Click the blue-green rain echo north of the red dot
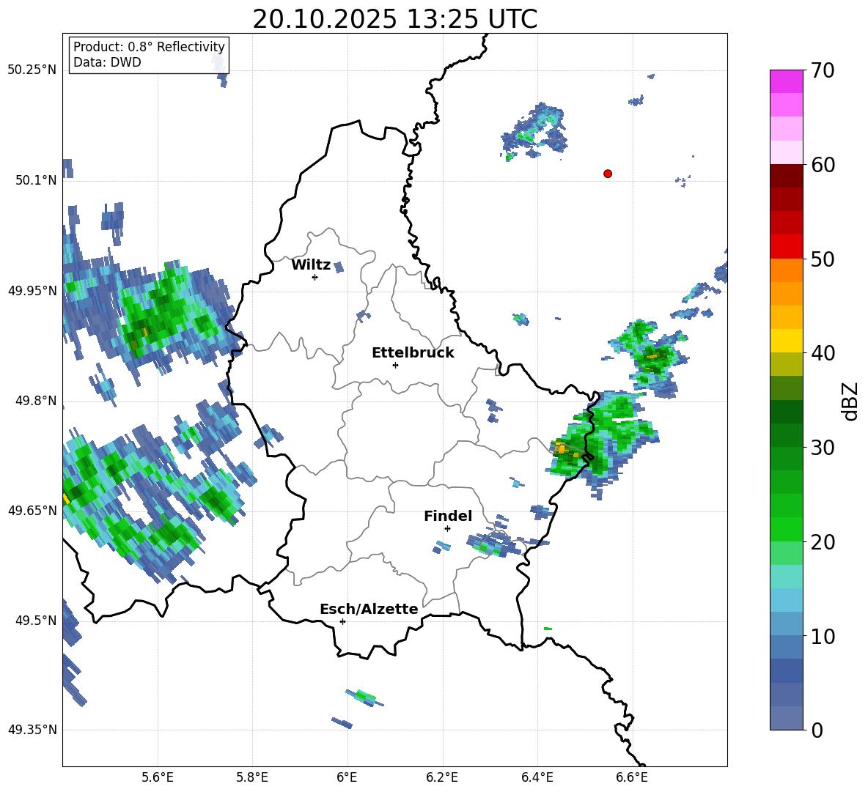868x792 pixels. (534, 130)
